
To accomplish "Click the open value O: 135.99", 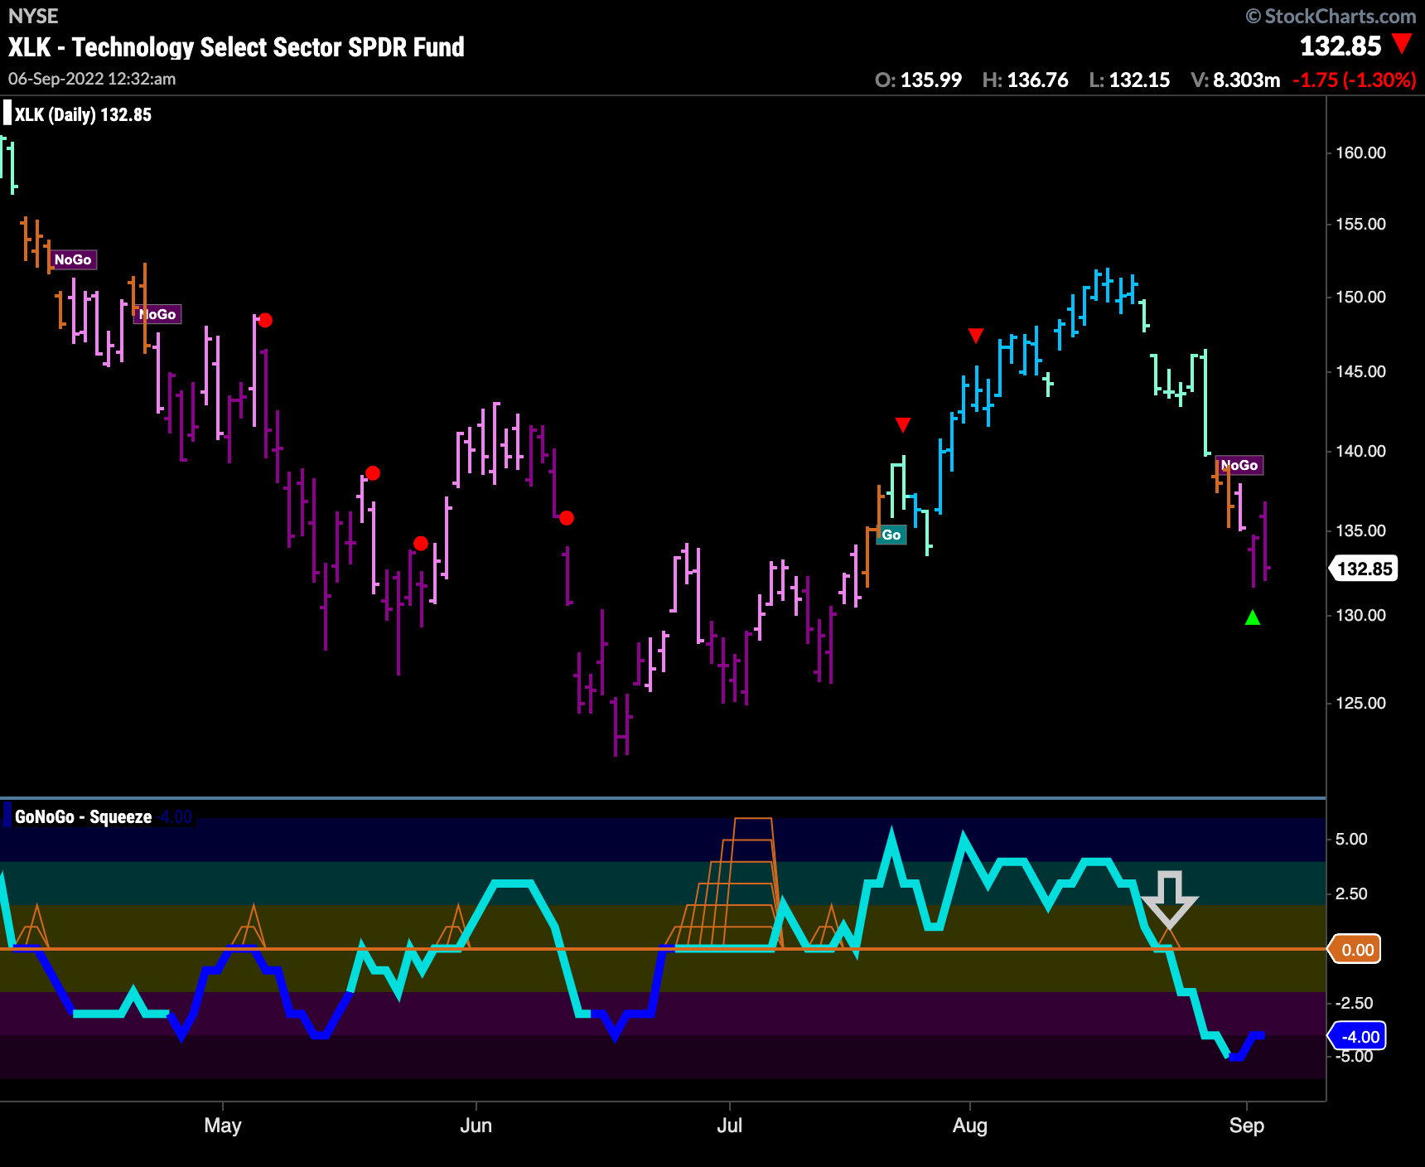I will [x=918, y=80].
